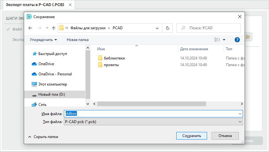Select the библиотеки folder
This screenshot has height=152, width=269.
(x=114, y=58)
